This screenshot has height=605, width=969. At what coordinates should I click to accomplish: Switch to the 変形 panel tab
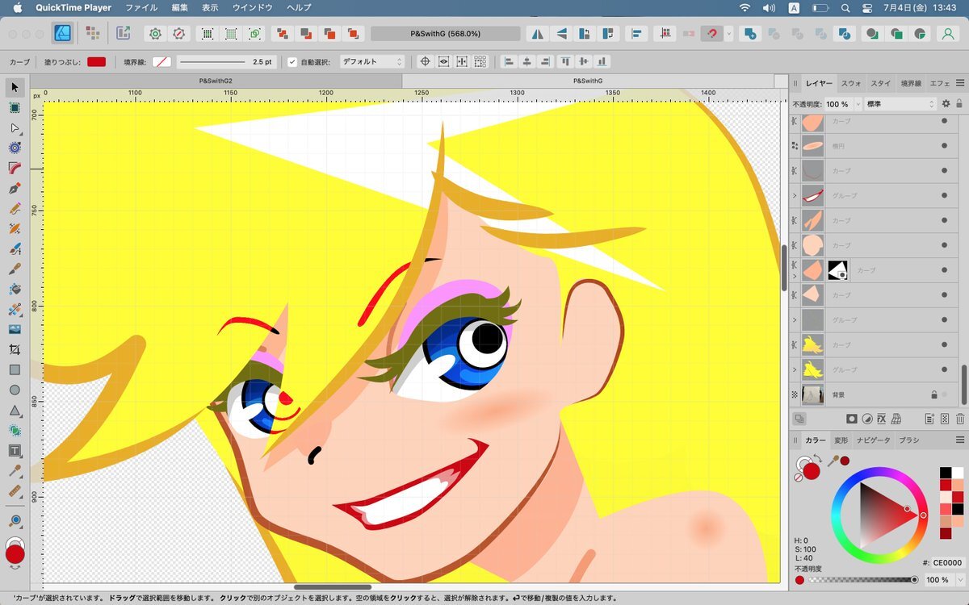click(841, 440)
